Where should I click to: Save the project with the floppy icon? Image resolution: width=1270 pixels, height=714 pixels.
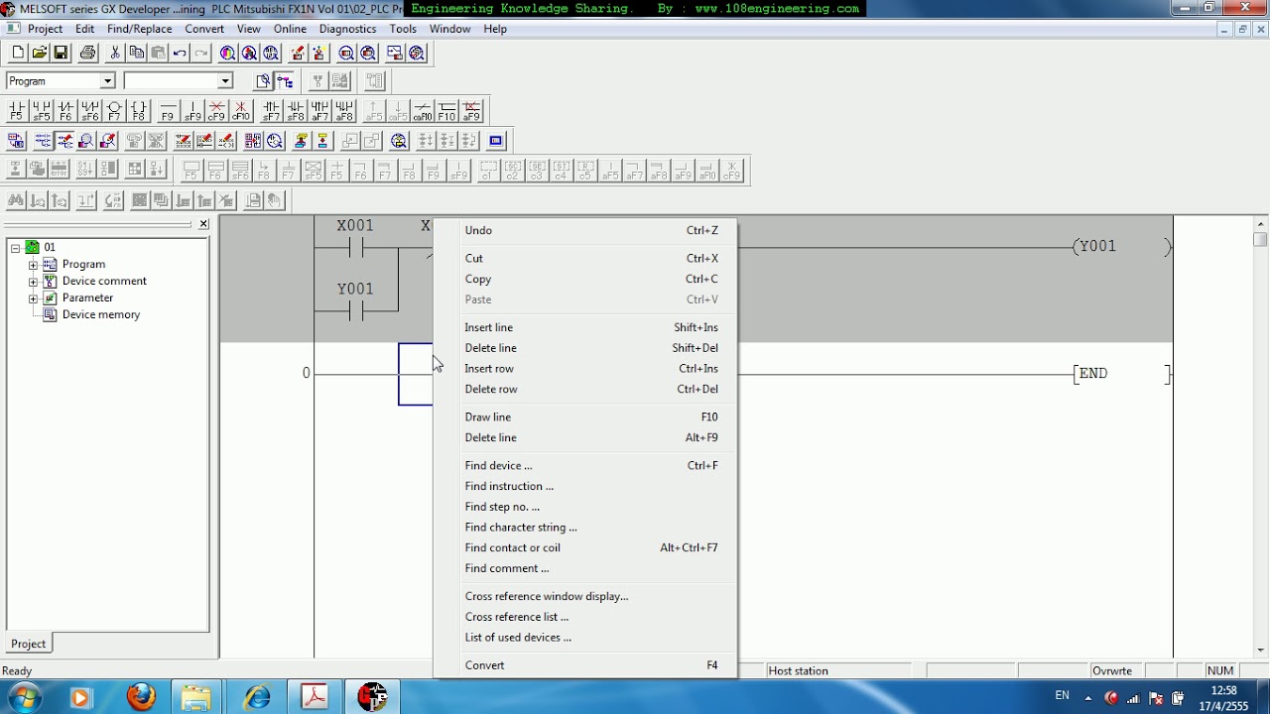click(x=61, y=53)
